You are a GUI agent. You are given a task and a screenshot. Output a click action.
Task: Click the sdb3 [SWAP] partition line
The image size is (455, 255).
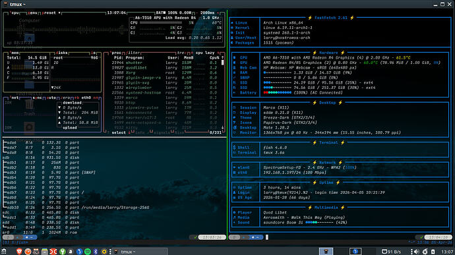tap(49, 173)
